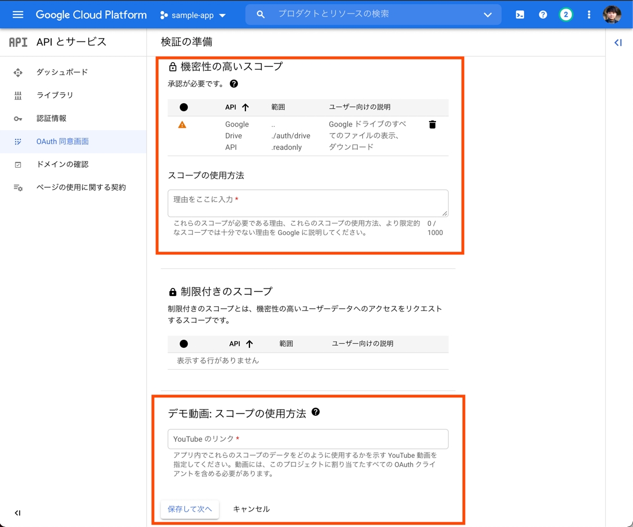Viewport: 633px width, 527px height.
Task: Click help icon next to デモ動画 heading
Action: point(316,412)
